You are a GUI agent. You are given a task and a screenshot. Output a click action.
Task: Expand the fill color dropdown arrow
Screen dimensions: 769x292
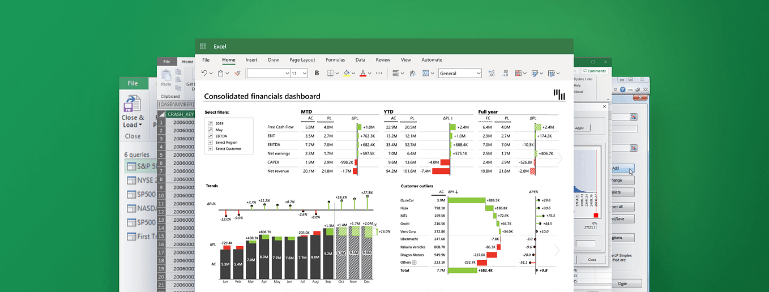tap(353, 74)
